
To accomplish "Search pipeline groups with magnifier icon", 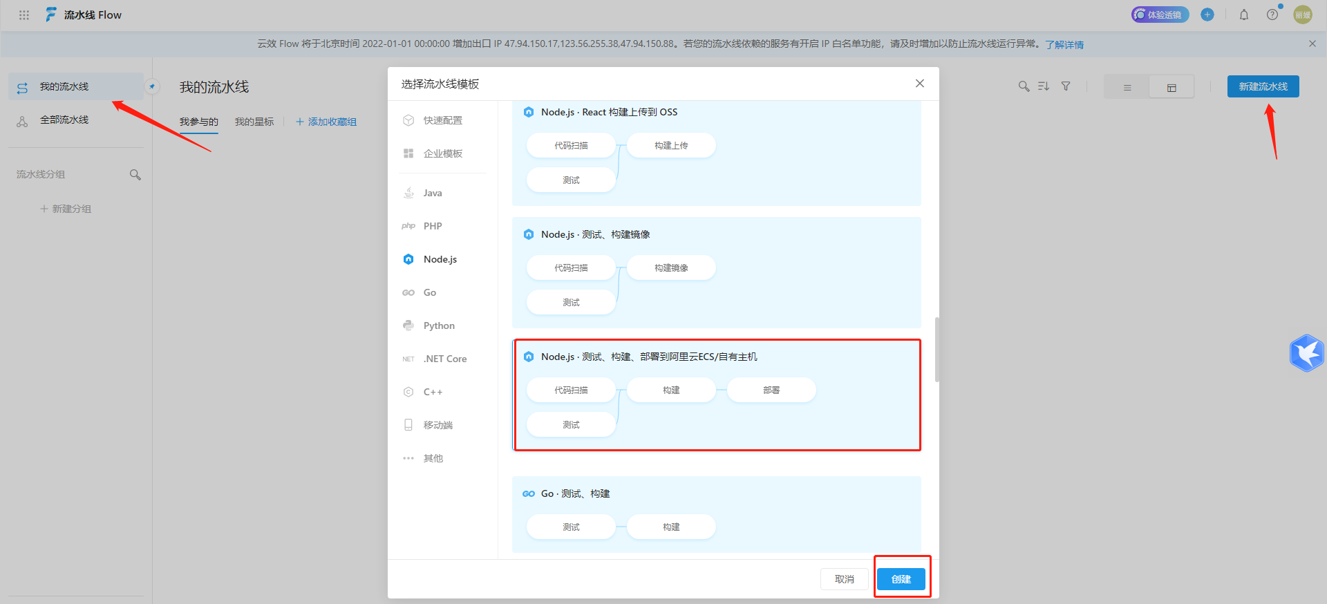I will pos(135,175).
